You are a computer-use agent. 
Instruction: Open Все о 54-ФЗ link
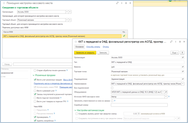(x=68, y=80)
